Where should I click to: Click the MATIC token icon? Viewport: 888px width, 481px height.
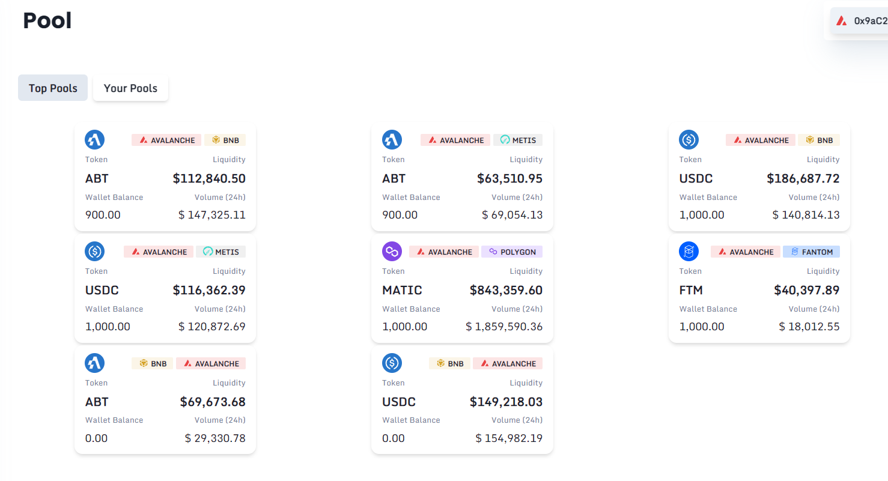tap(392, 252)
